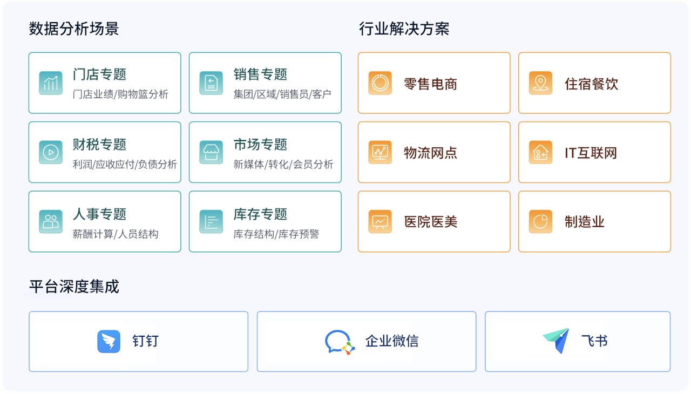Viewport: 691px width, 394px height.
Task: Select the 制造业 industry label
Action: click(x=585, y=222)
